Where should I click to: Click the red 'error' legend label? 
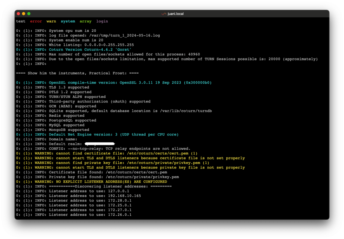coord(36,21)
